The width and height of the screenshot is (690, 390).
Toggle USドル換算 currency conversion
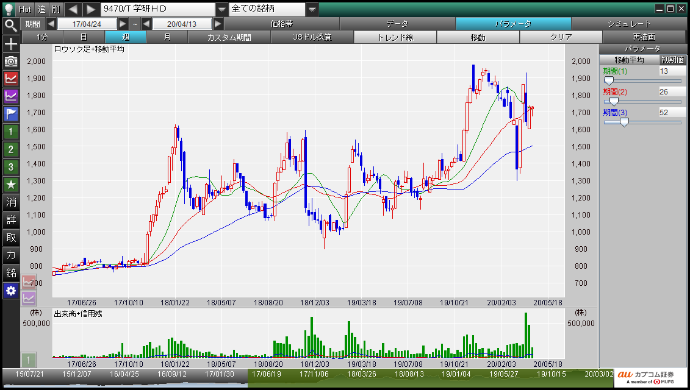(x=312, y=37)
